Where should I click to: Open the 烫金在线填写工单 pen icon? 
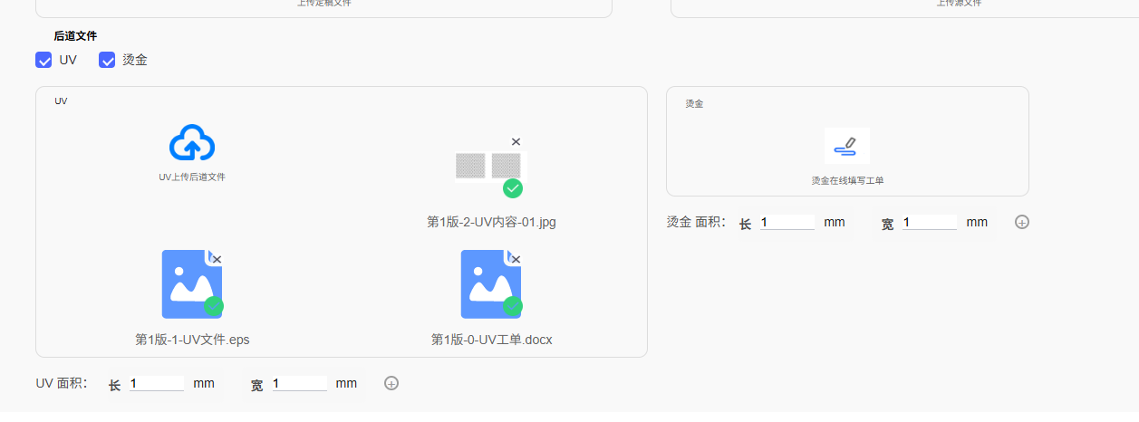click(x=846, y=146)
